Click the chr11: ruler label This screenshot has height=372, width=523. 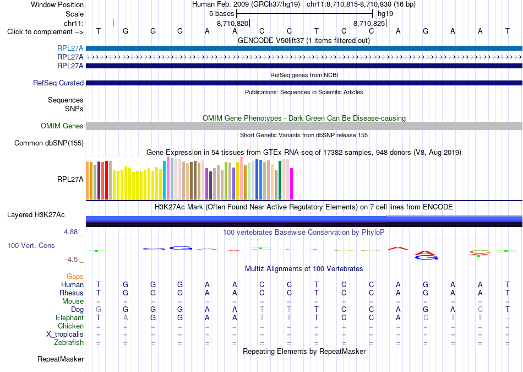73,23
